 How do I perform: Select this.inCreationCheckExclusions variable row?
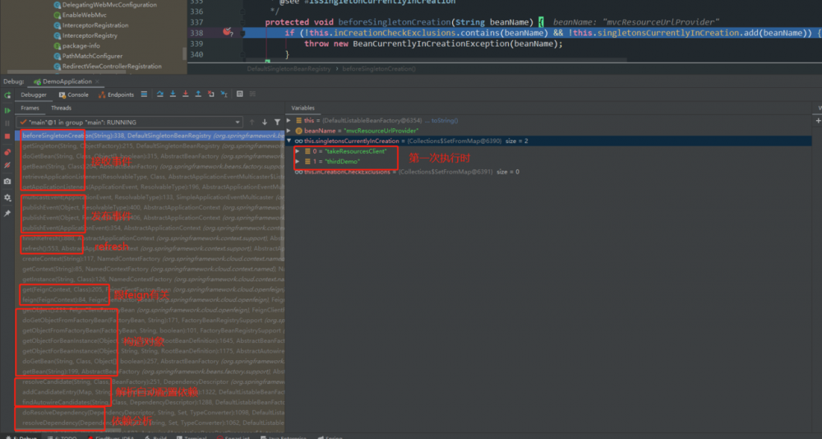[x=547, y=172]
